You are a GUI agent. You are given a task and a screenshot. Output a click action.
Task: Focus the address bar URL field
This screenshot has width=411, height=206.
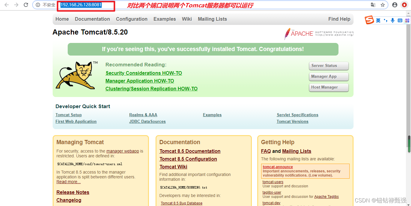click(x=211, y=5)
